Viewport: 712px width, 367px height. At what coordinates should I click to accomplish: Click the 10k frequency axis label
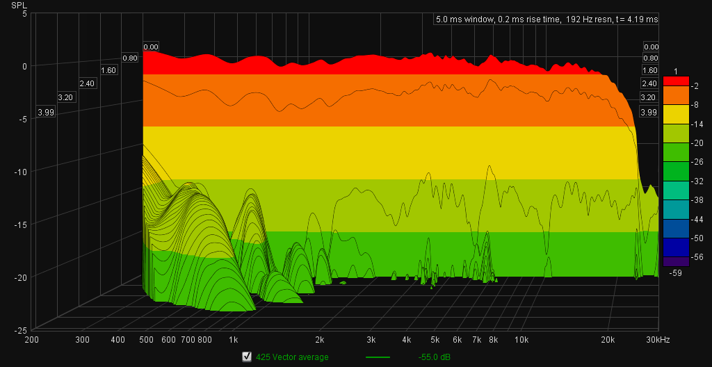pos(521,339)
